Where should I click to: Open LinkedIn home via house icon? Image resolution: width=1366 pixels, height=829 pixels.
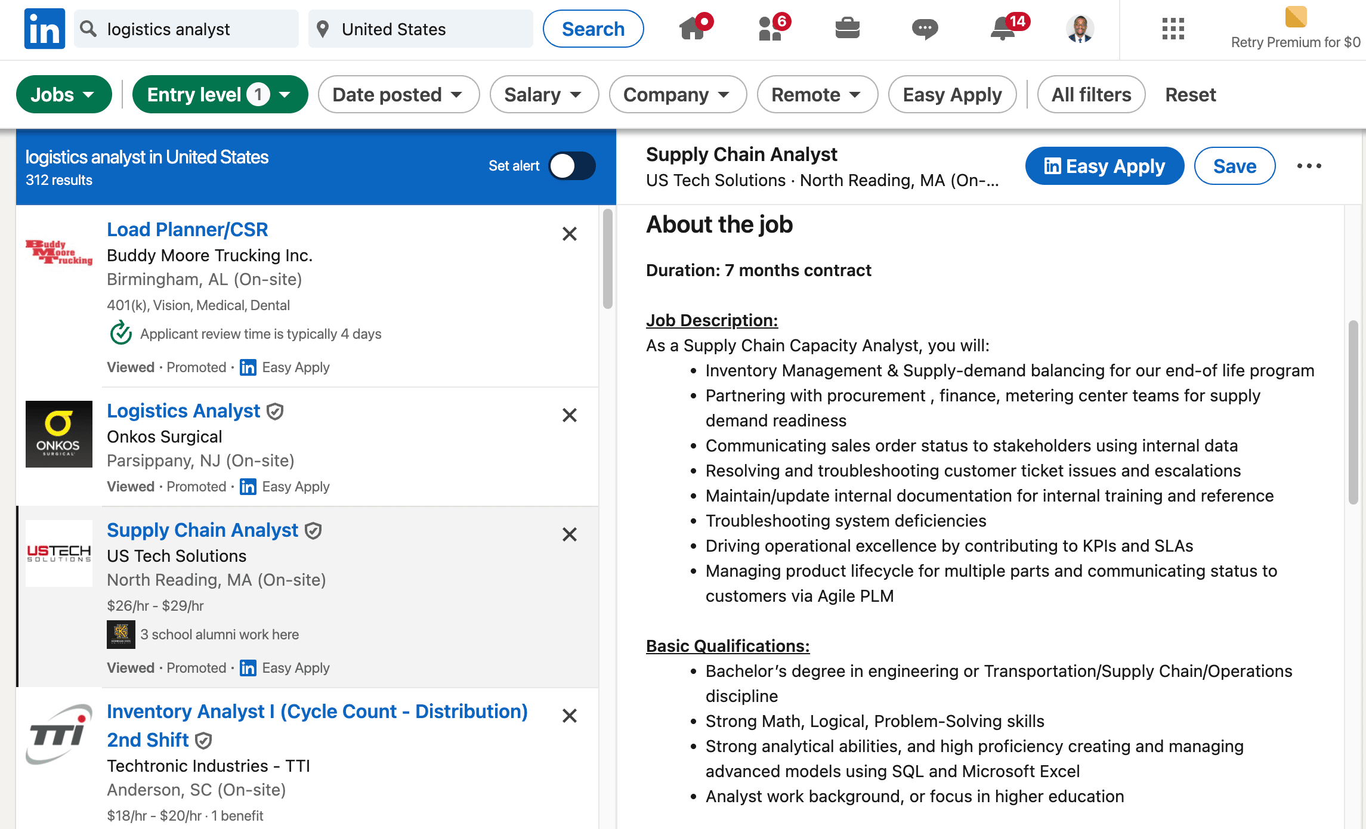(693, 28)
